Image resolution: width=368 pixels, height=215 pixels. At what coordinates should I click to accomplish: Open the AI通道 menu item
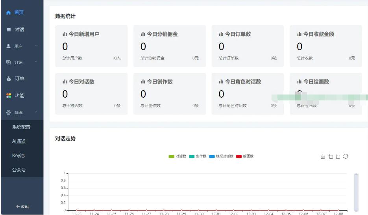pyautogui.click(x=19, y=141)
